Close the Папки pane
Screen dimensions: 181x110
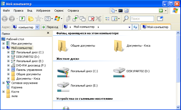[48, 33]
